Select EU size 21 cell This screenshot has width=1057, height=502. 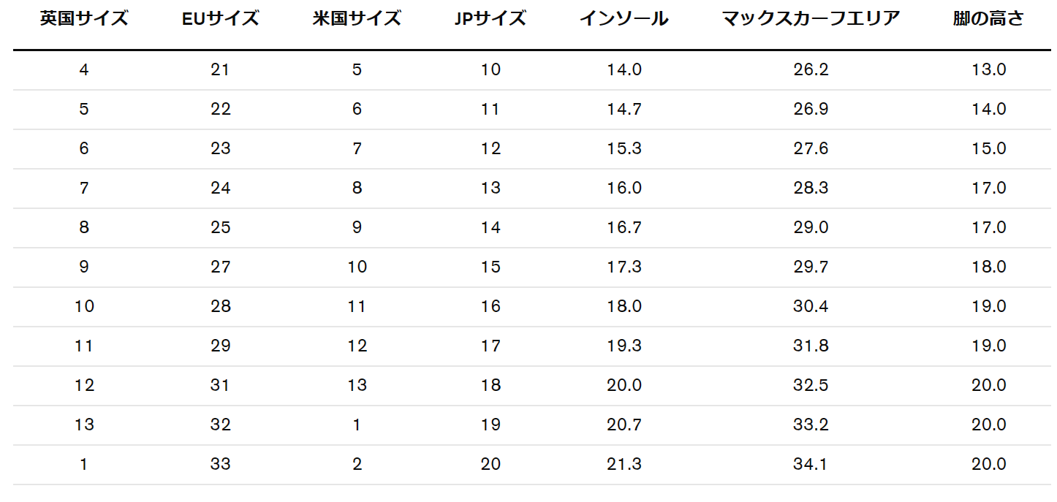click(220, 70)
